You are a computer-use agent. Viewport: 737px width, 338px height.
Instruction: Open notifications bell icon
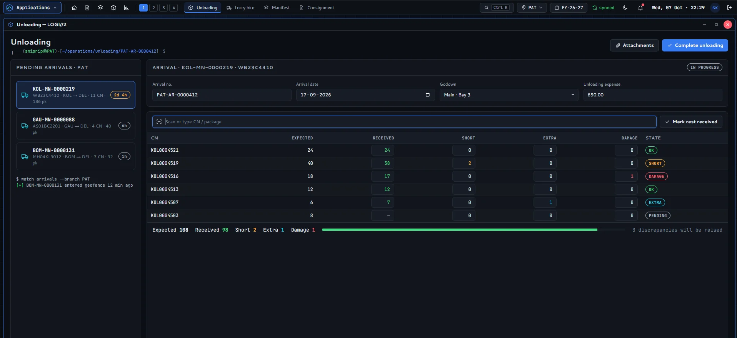[x=640, y=8]
